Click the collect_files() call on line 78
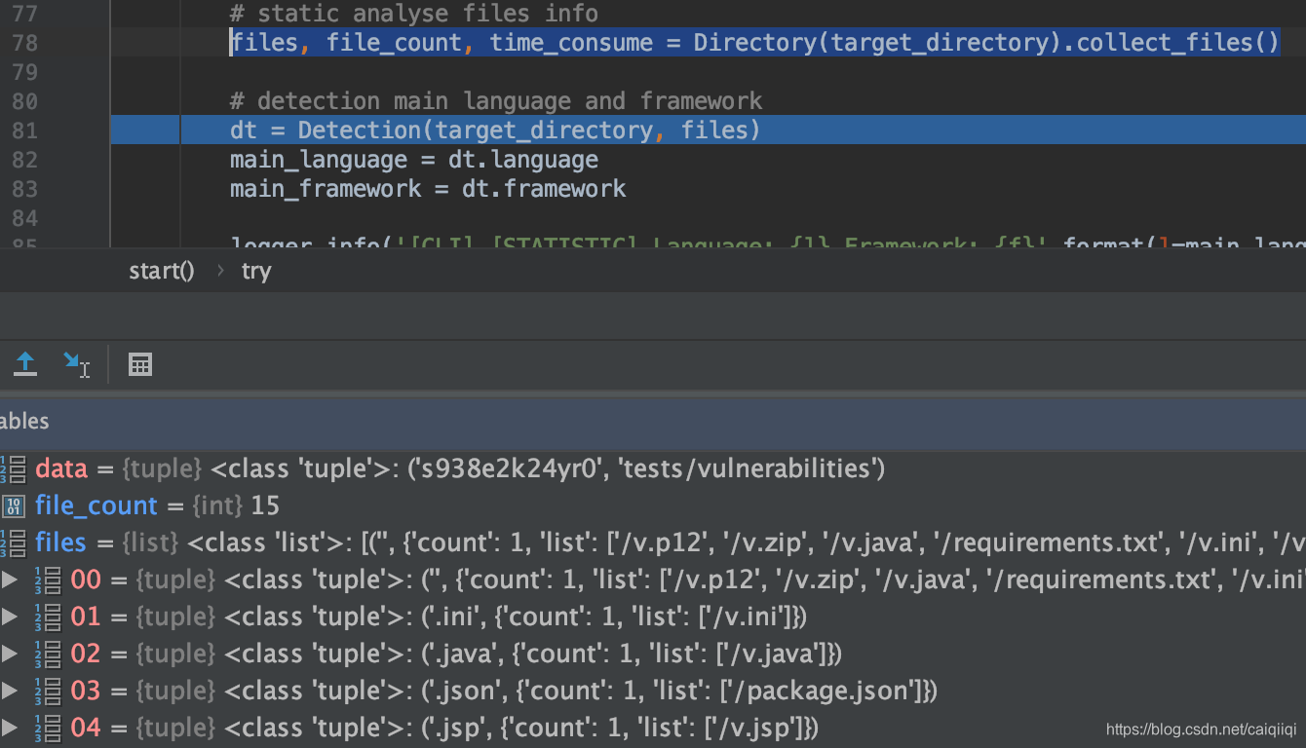The height and width of the screenshot is (748, 1306). pos(1178,43)
